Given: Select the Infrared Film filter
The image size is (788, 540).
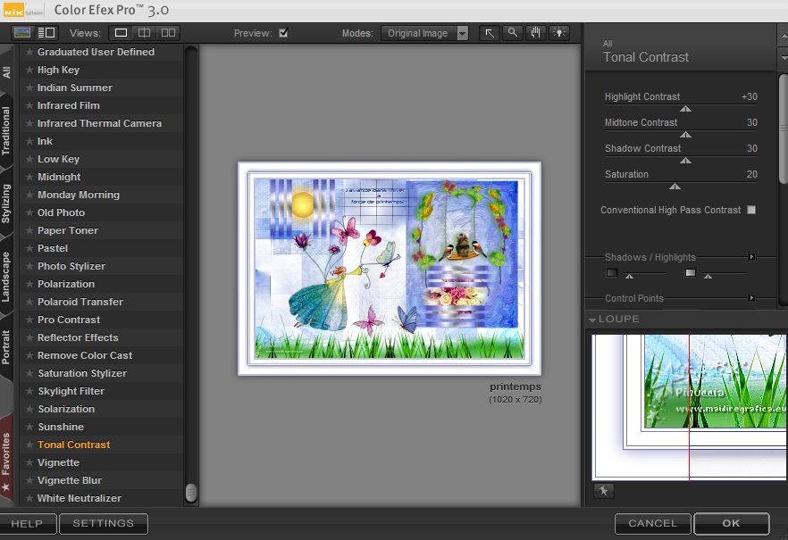Looking at the screenshot, I should [x=102, y=105].
